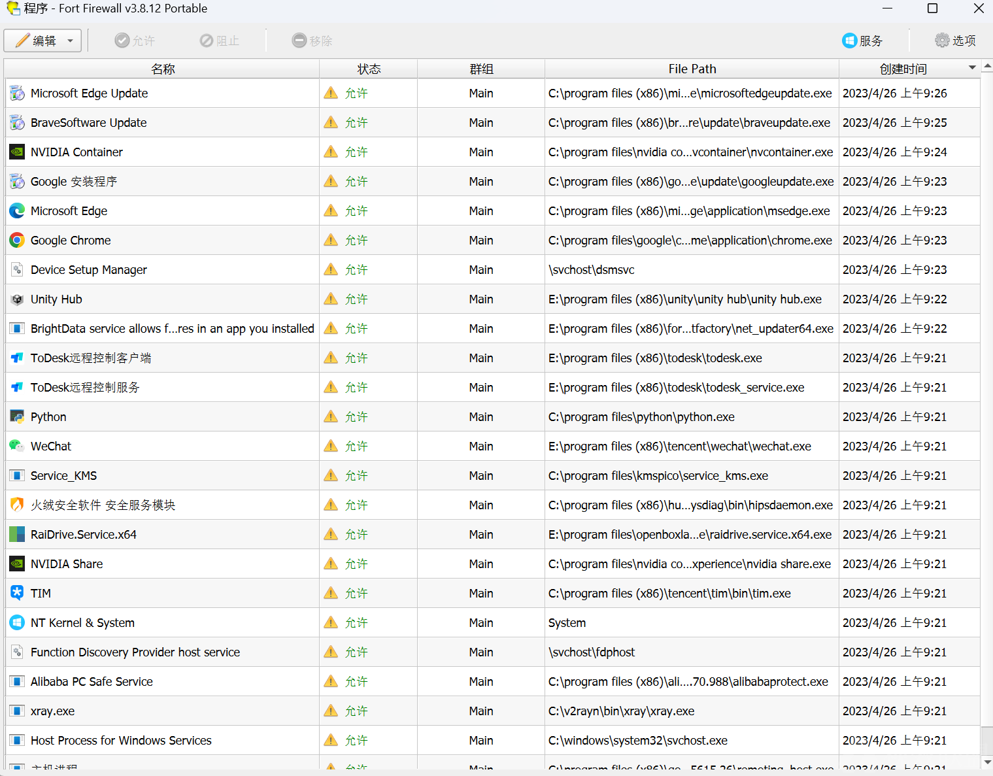
Task: Click the warning icon in the Python row
Action: tap(331, 416)
